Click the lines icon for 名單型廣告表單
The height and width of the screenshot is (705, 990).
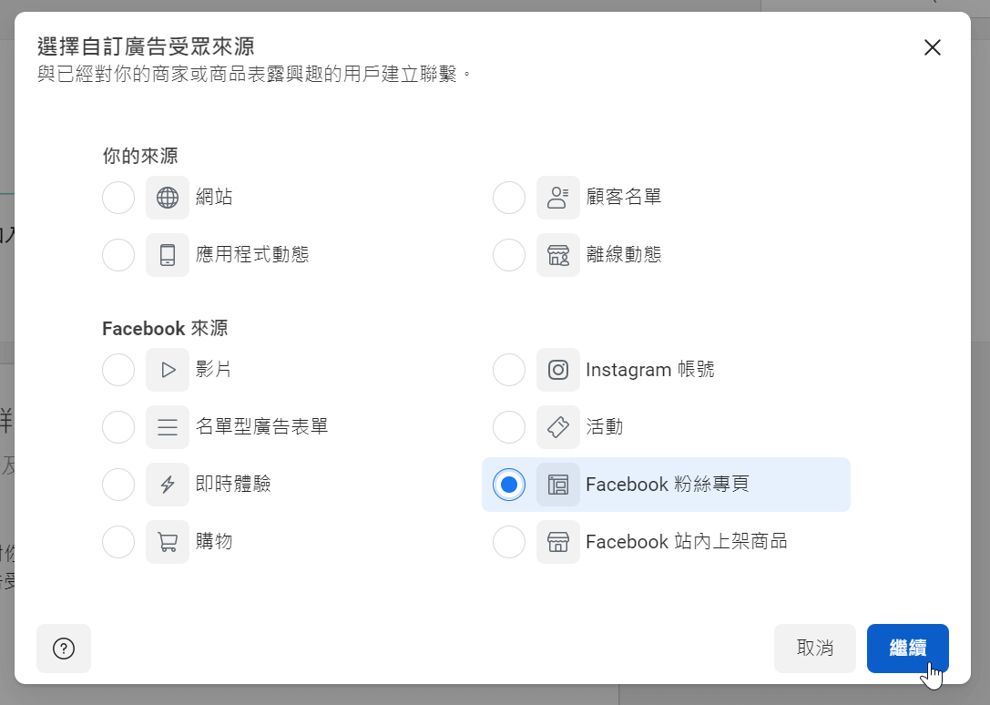pyautogui.click(x=168, y=427)
